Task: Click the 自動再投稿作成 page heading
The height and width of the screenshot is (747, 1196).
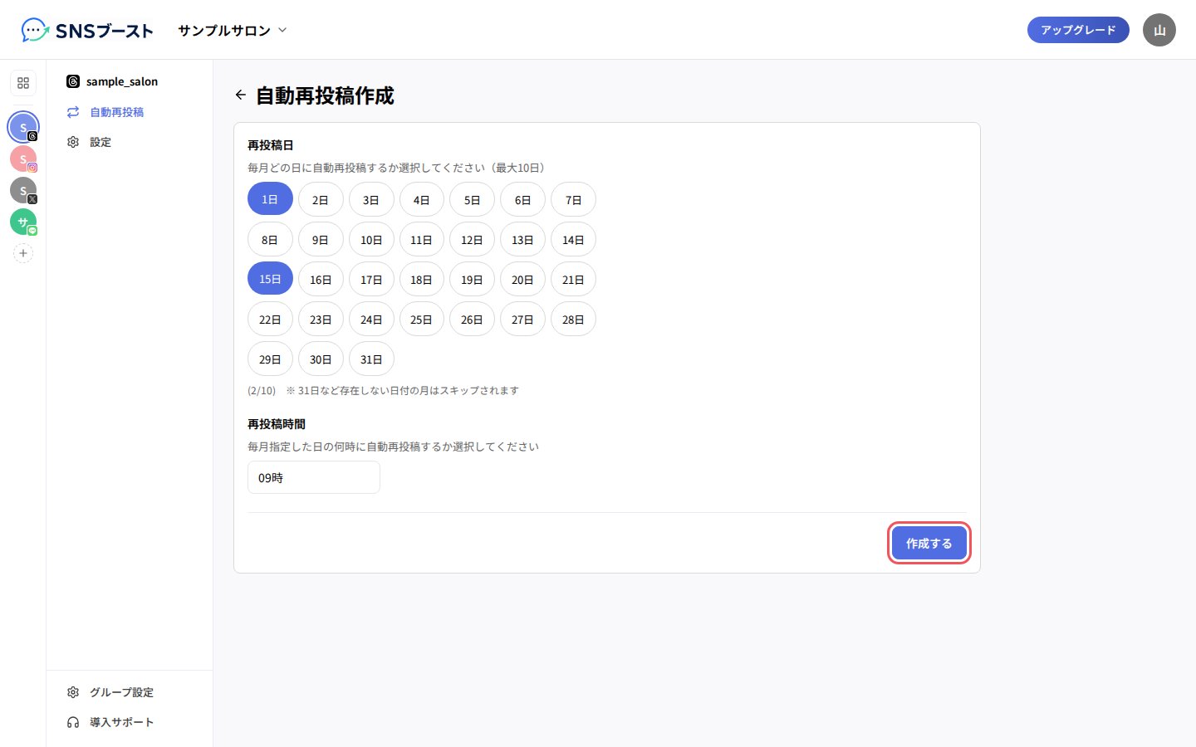Action: tap(325, 95)
